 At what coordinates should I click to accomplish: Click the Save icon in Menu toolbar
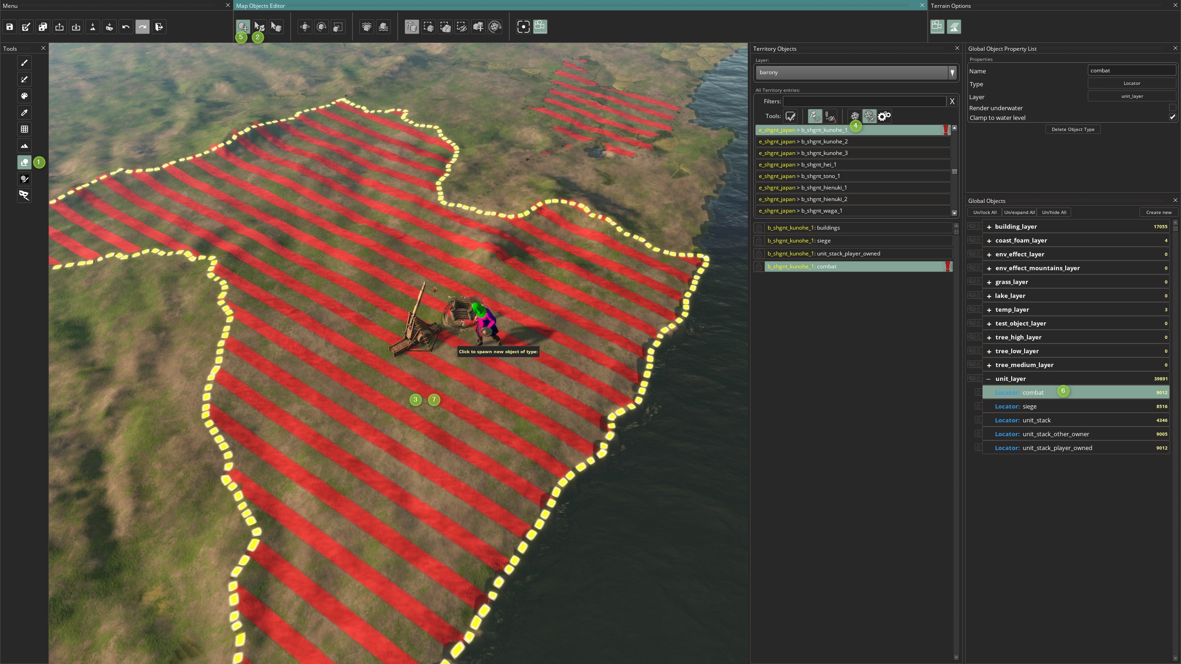click(x=9, y=27)
